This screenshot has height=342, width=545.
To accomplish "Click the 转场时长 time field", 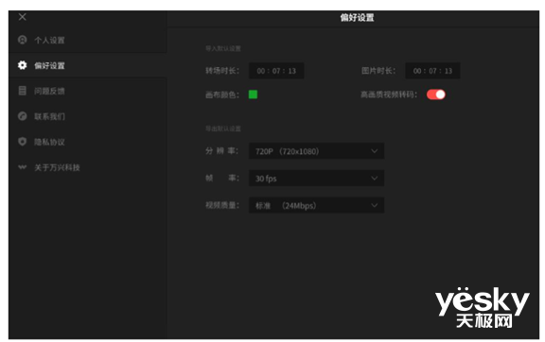I will [x=276, y=71].
